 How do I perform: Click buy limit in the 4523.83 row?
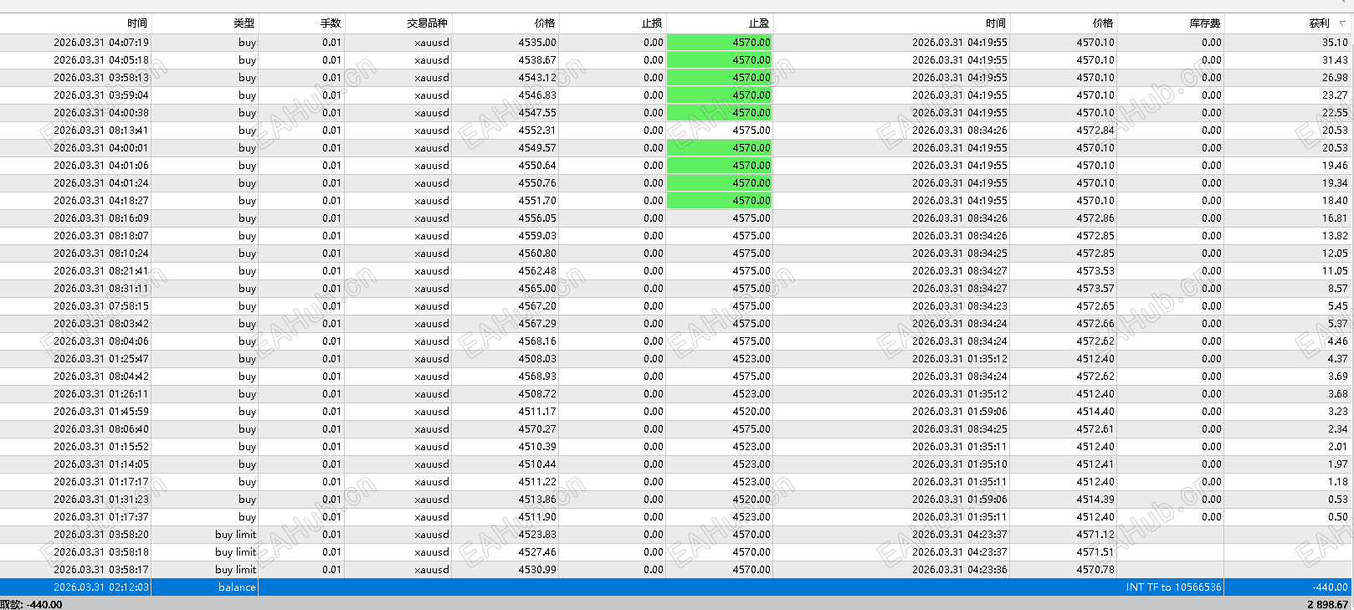(235, 535)
